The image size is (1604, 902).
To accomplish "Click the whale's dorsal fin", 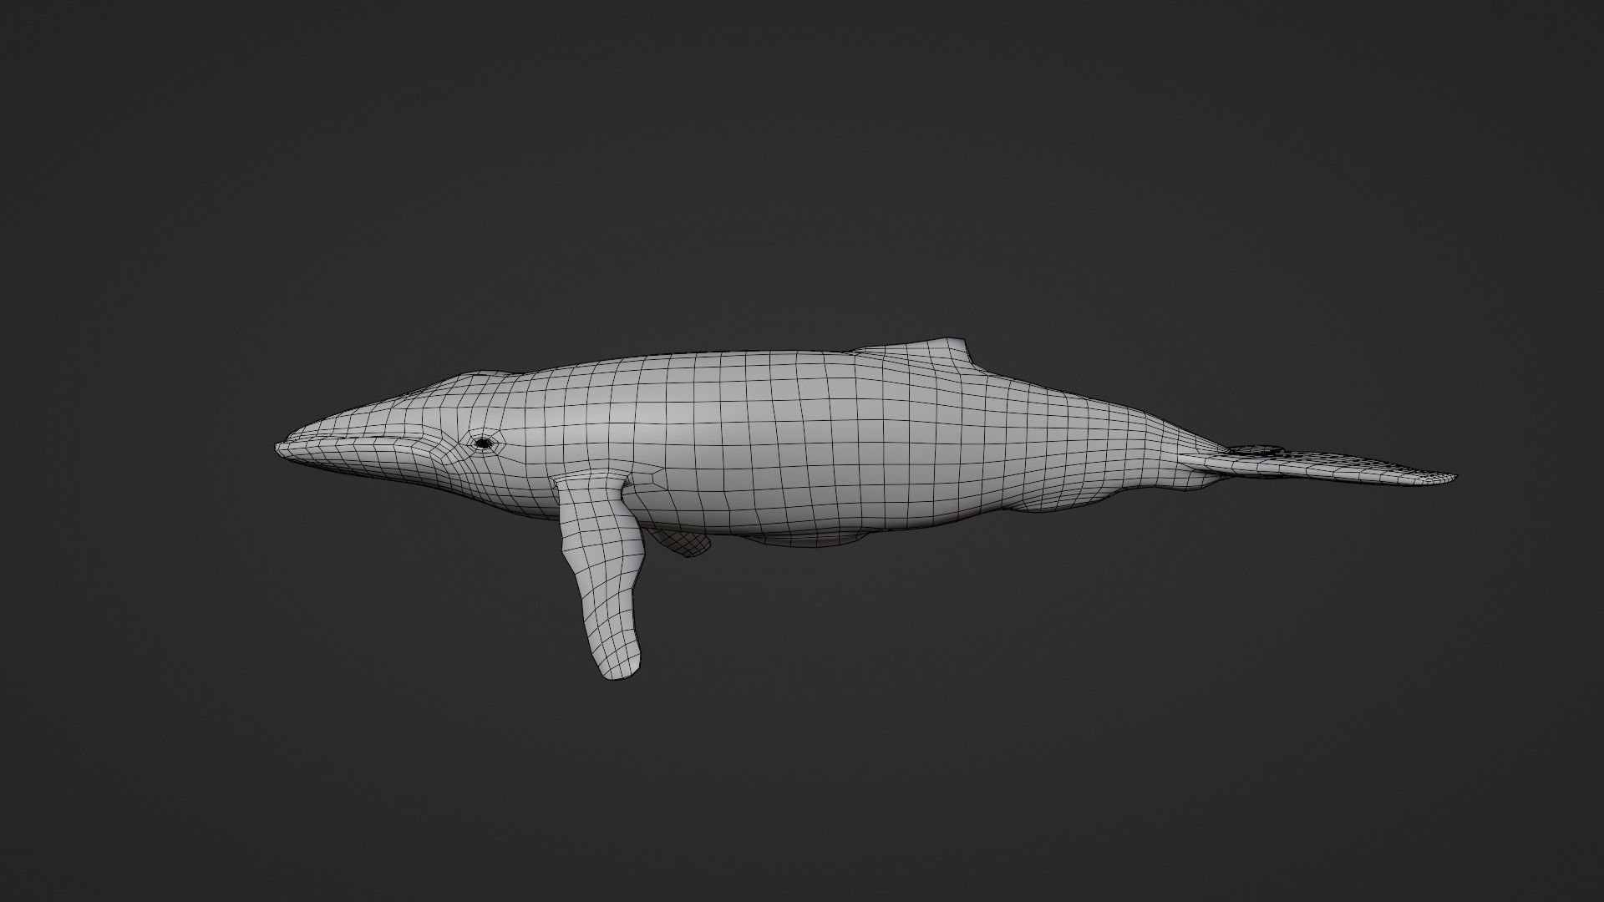I will [x=926, y=353].
